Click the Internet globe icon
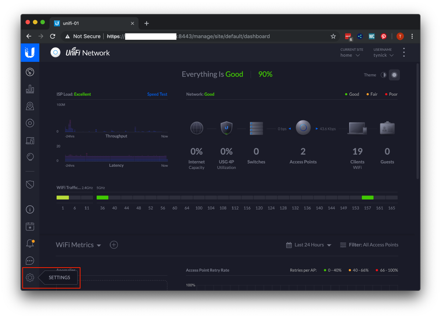Viewport: 441px width, 318px height. point(197,128)
